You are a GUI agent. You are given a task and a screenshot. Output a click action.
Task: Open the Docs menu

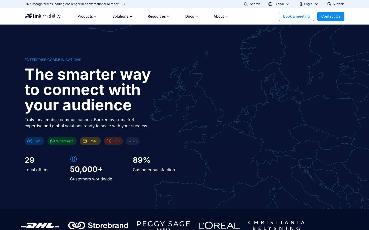coord(192,16)
